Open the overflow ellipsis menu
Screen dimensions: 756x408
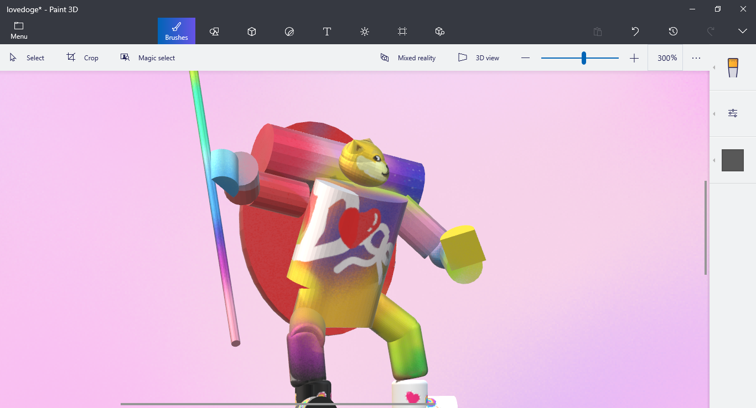click(x=696, y=57)
